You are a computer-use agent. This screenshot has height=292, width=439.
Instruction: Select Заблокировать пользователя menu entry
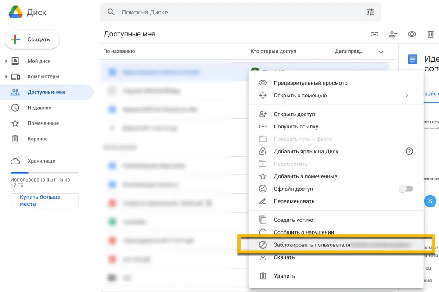[x=312, y=245]
